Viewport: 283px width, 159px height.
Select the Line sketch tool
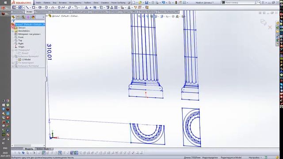tap(27, 8)
